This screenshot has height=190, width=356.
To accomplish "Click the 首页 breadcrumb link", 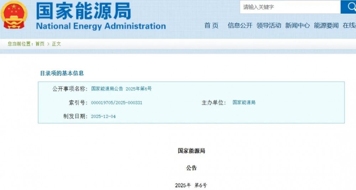I will coord(40,44).
